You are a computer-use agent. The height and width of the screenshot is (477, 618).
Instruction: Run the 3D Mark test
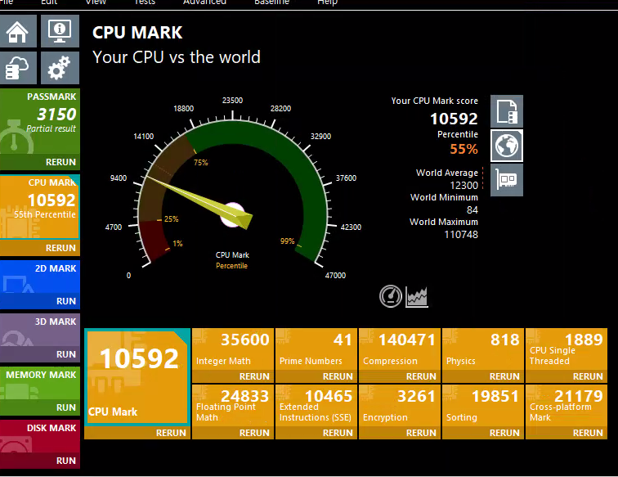click(66, 355)
